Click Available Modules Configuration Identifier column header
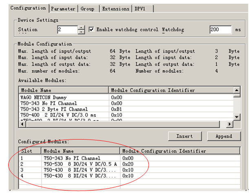249x193 pixels. pyautogui.click(x=171, y=90)
